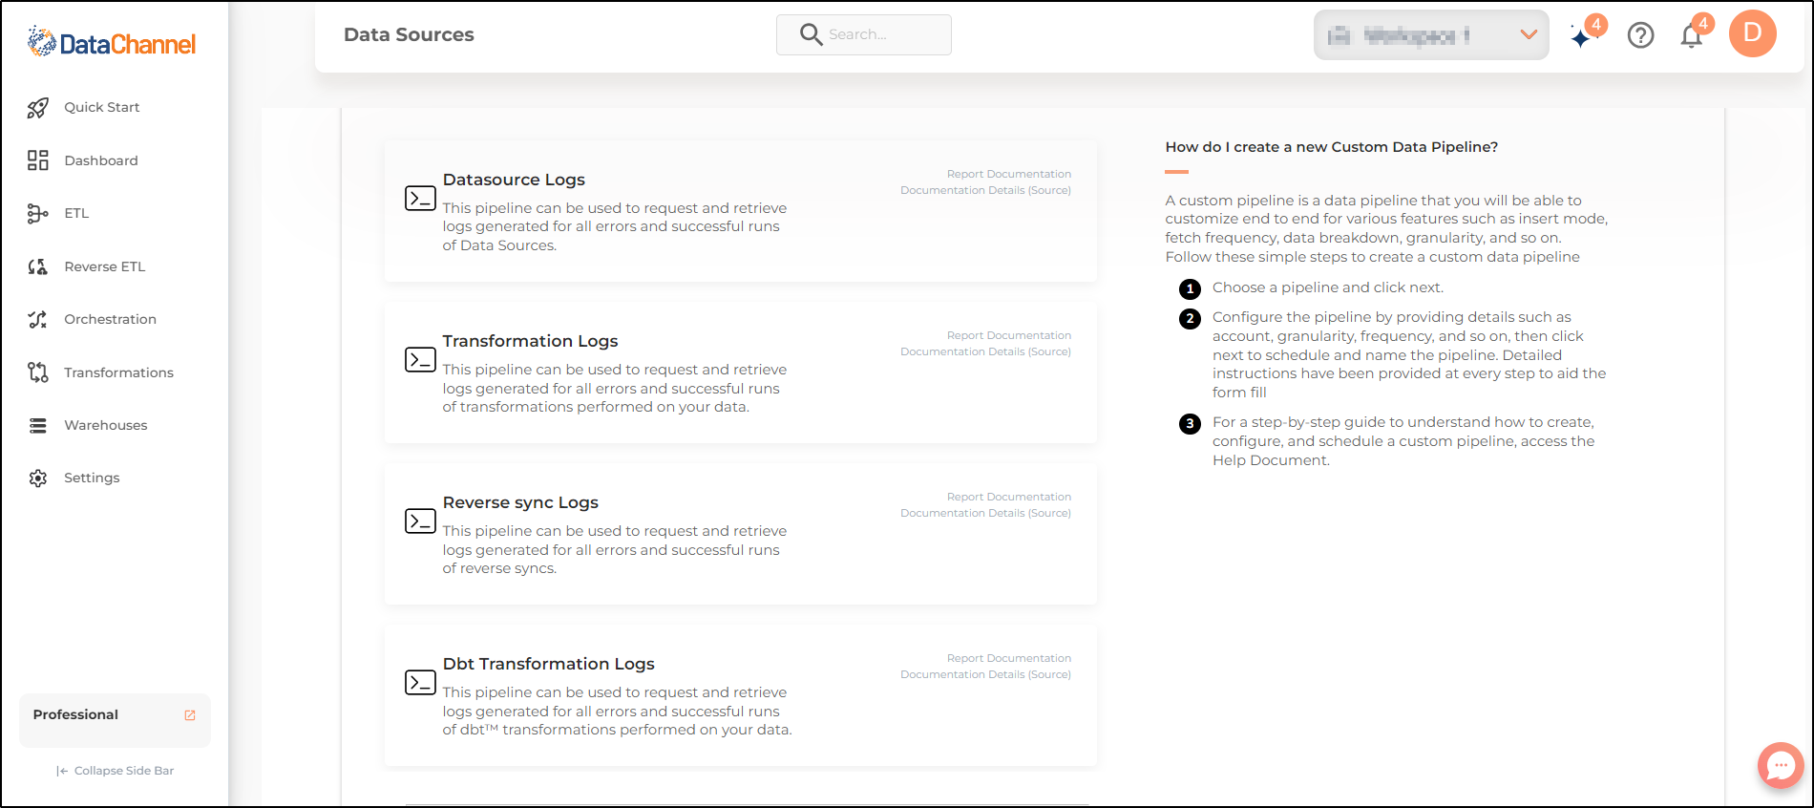Screen dimensions: 1814x808
Task: Open Report Documentation for Datasource Logs
Action: [x=1009, y=174]
